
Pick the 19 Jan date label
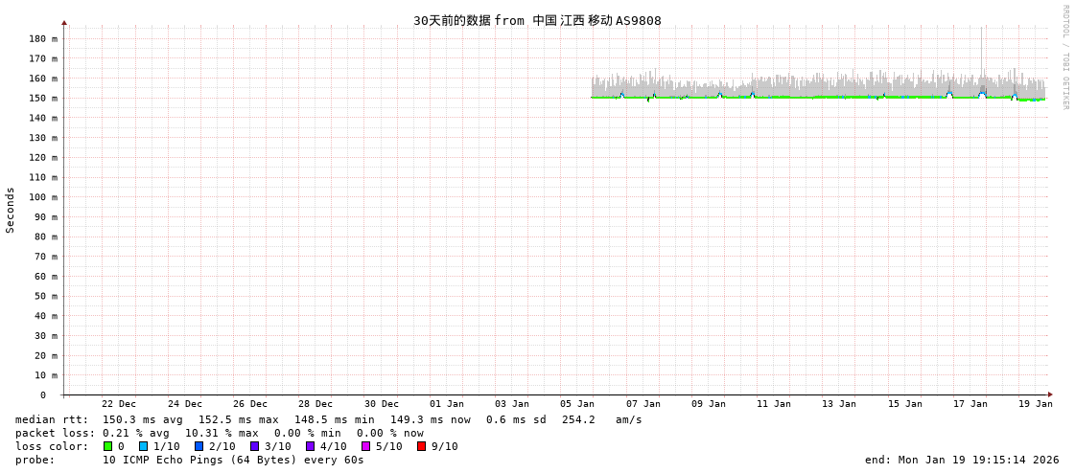pos(1035,404)
